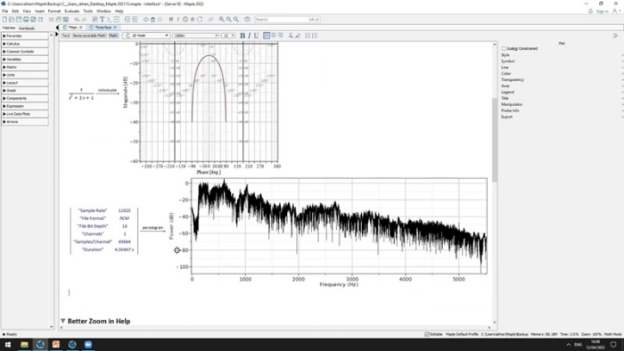Screen dimensions: 624x351
Task: Switch to the Workbook tab
Action: click(27, 29)
